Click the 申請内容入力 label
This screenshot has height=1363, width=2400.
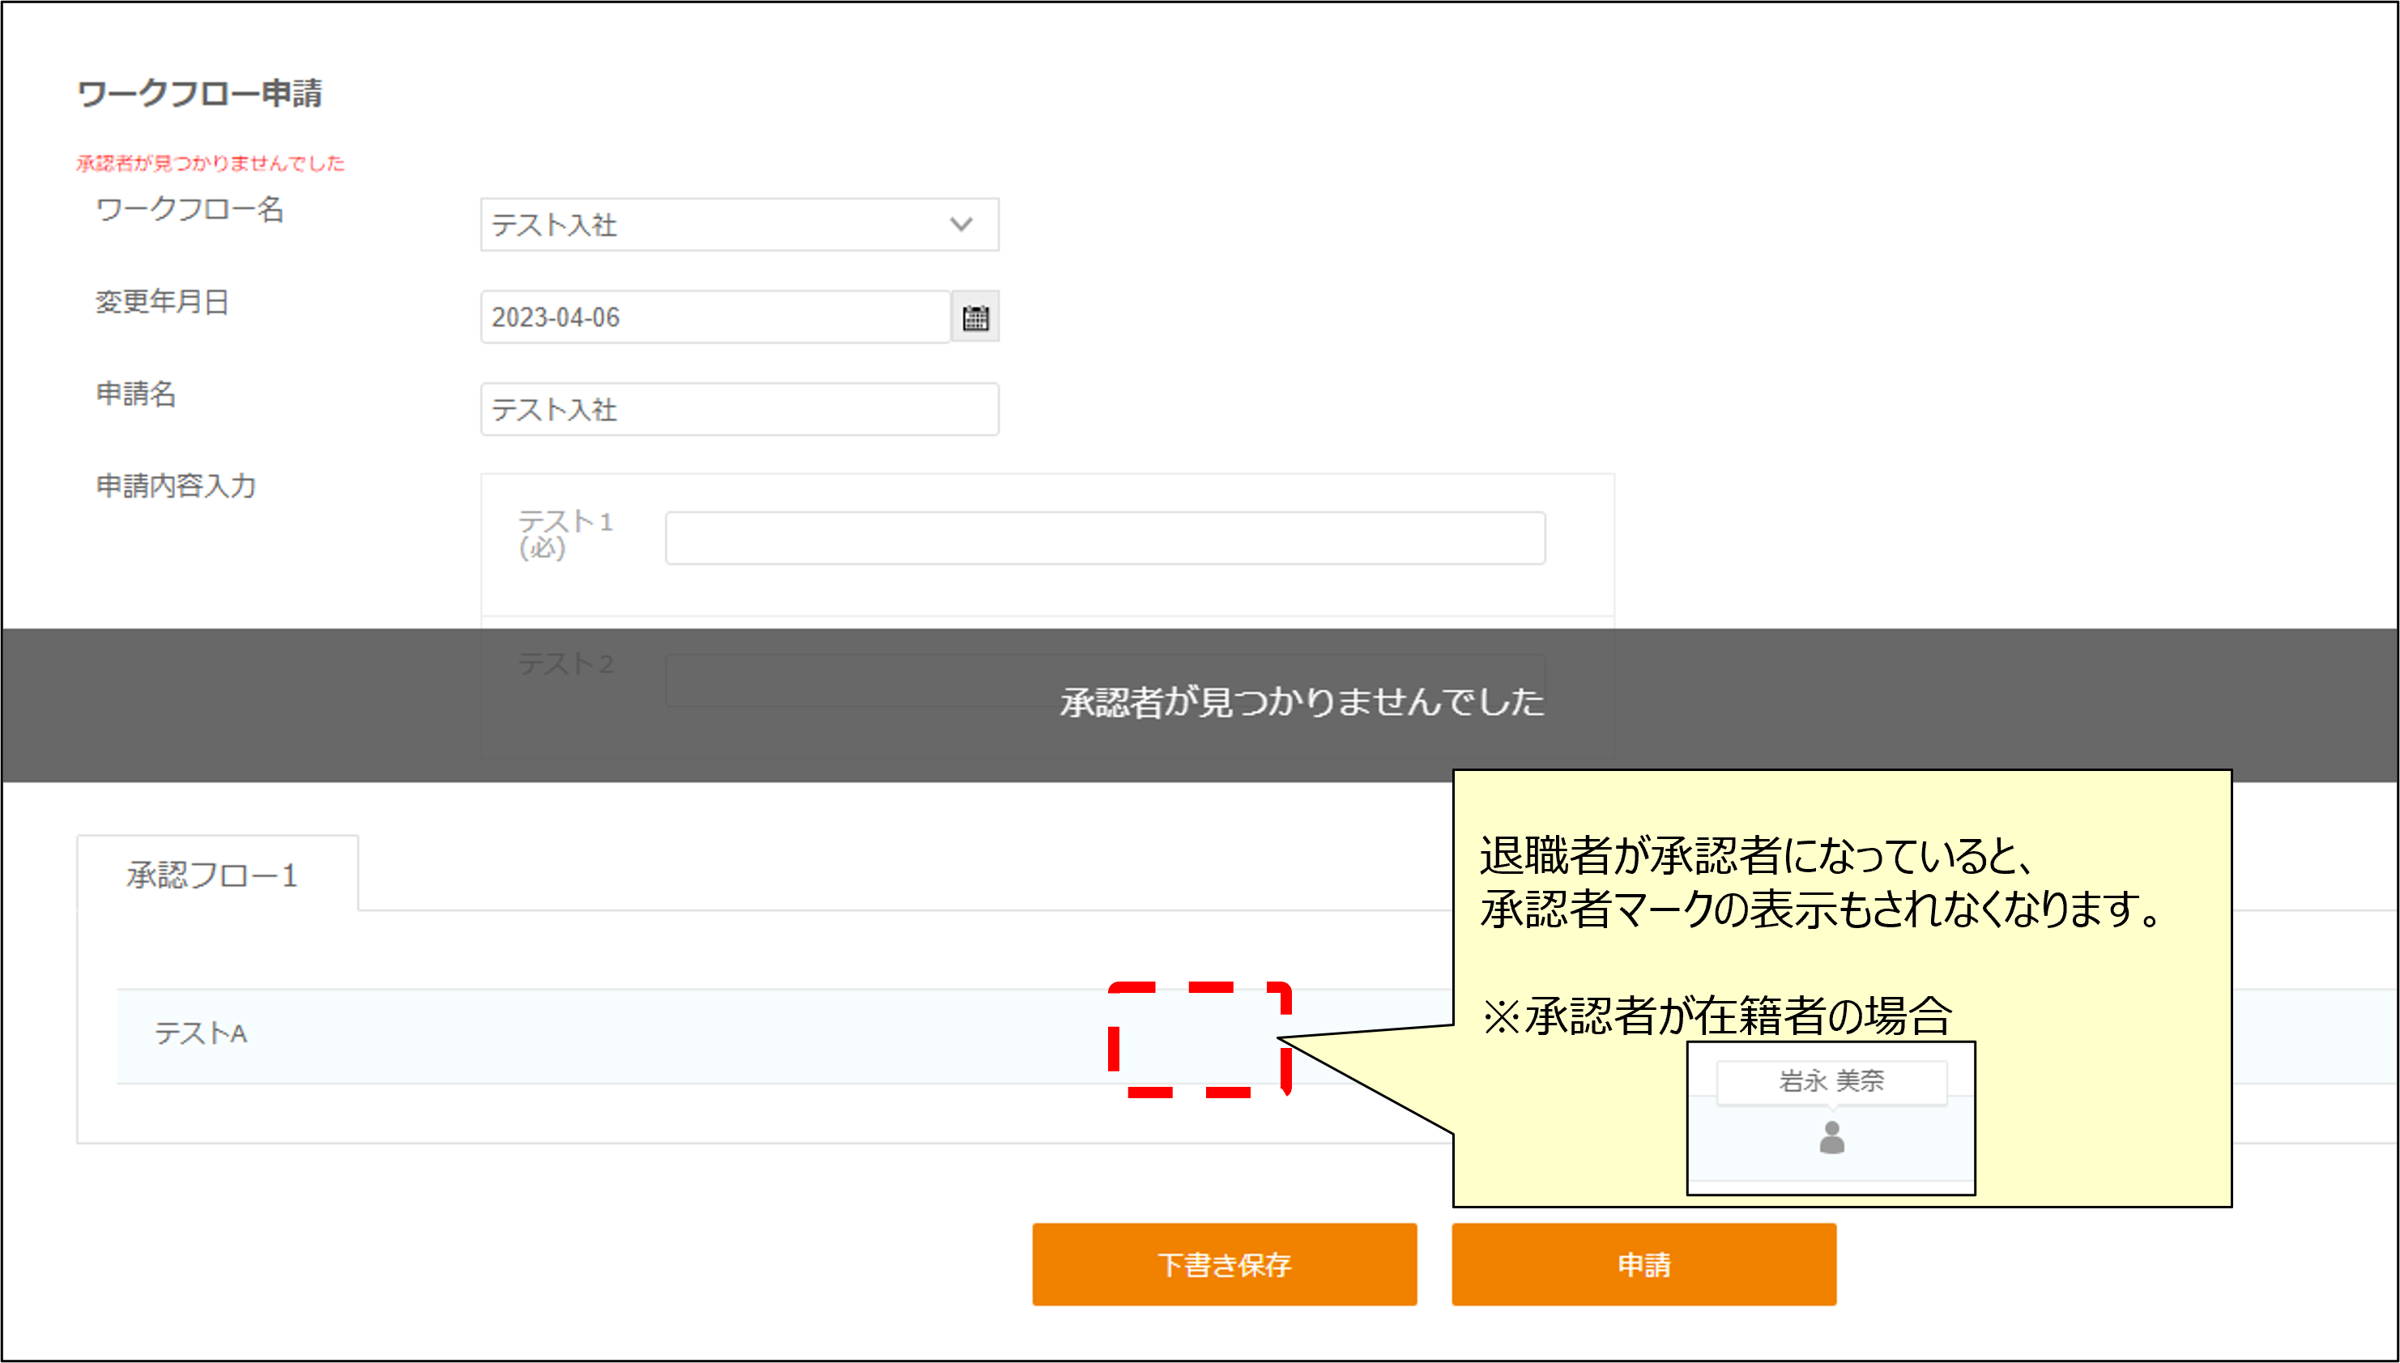point(176,486)
